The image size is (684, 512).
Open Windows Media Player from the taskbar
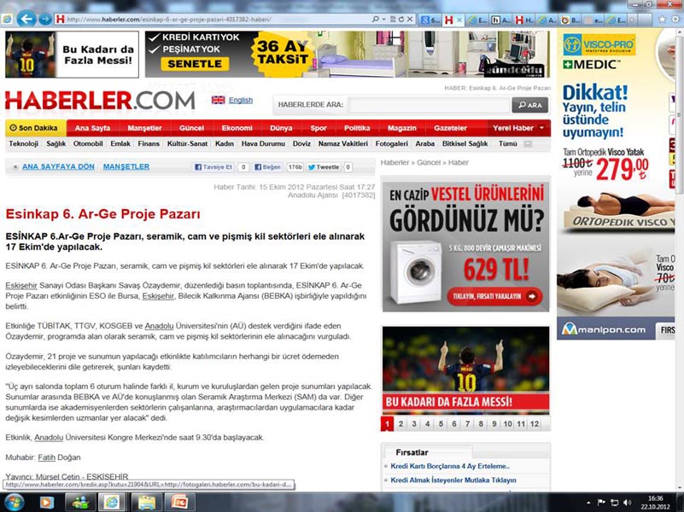[46, 503]
